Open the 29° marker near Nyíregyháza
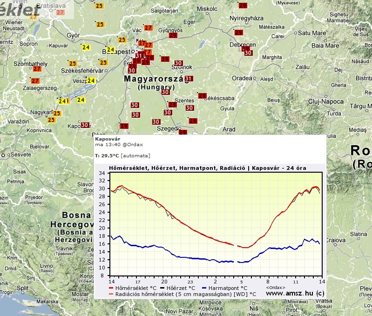Image resolution: width=372 pixels, height=316 pixels. click(x=239, y=33)
